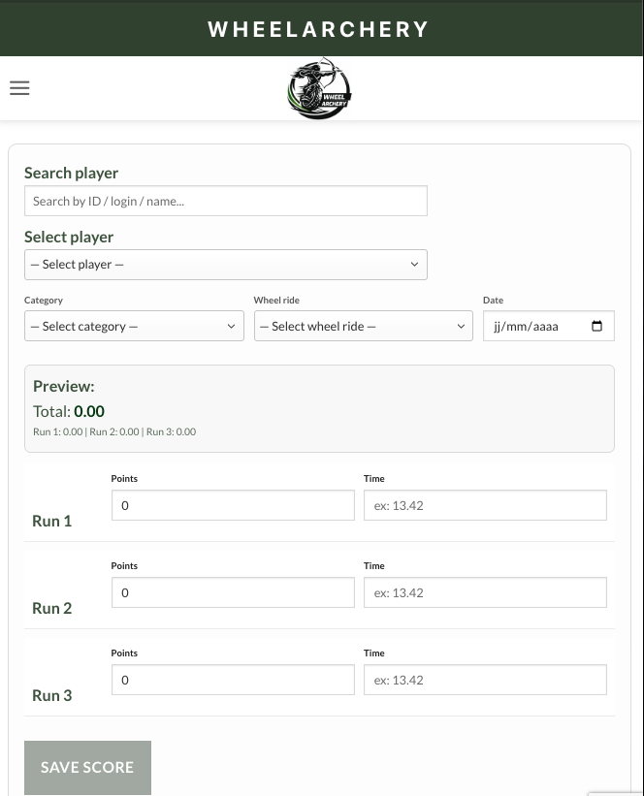Screen dimensions: 644x796
Task: Select the Run 1 Points field
Action: (233, 505)
